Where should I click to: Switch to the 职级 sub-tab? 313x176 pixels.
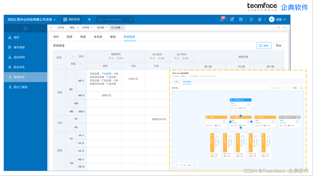pyautogui.click(x=83, y=37)
